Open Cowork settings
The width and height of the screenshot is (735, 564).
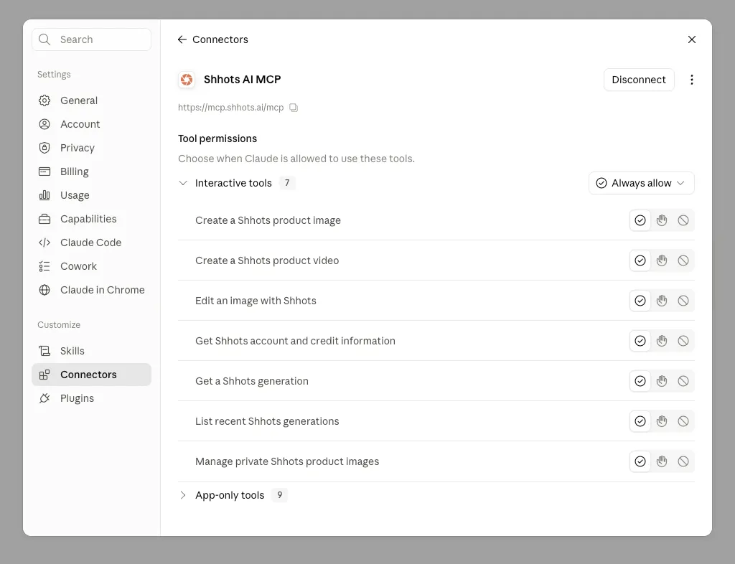tap(91, 266)
